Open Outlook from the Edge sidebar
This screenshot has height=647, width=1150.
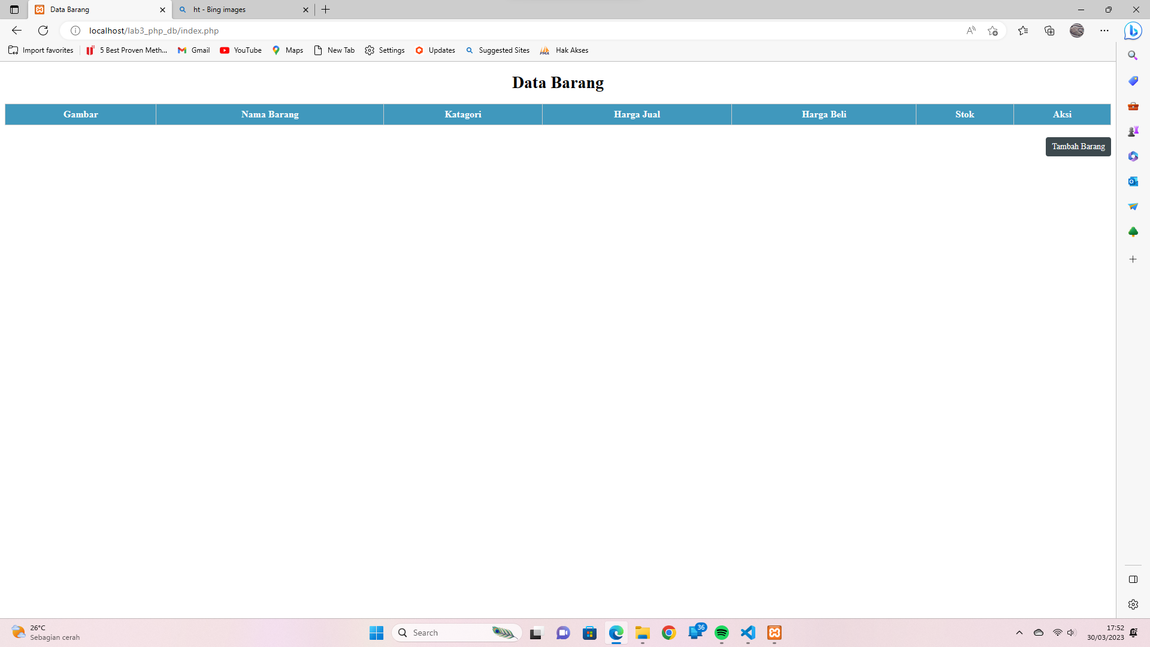point(1133,181)
